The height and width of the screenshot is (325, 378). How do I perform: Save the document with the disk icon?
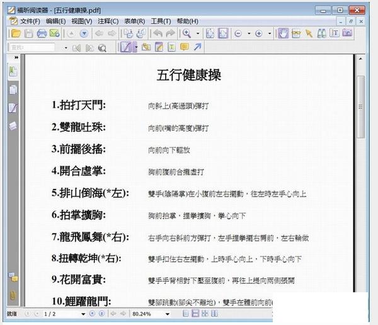(x=29, y=33)
